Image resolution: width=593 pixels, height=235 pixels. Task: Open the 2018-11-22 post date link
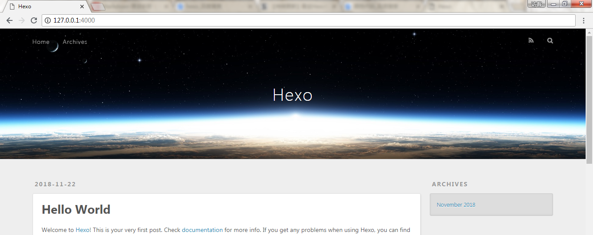click(x=55, y=184)
